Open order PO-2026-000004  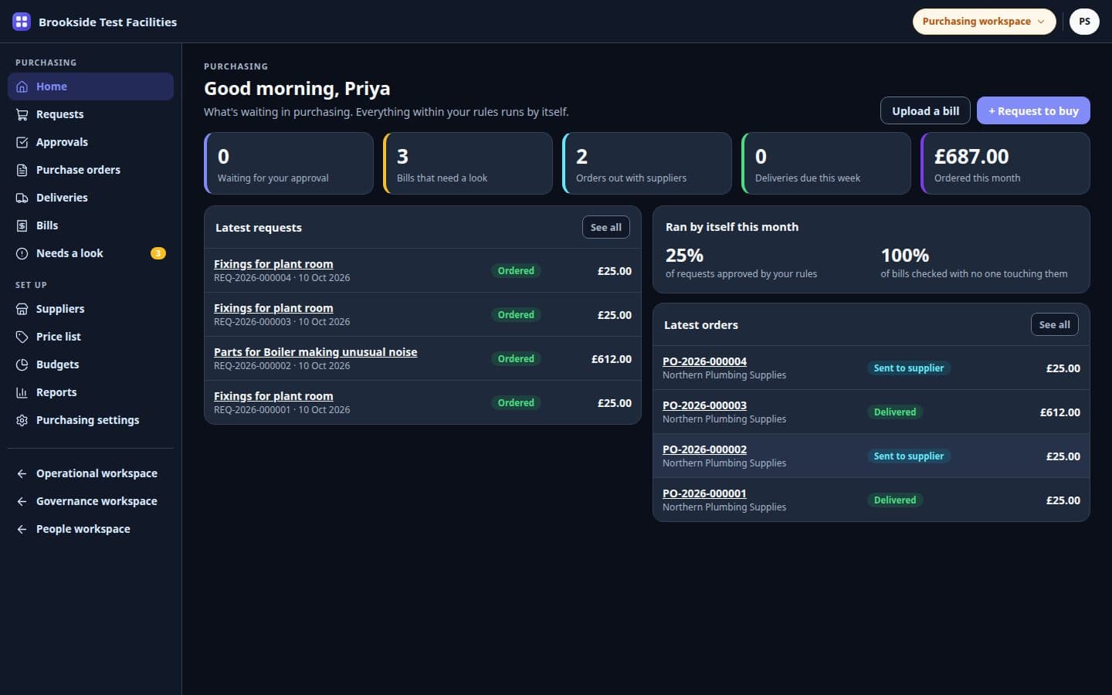704,361
